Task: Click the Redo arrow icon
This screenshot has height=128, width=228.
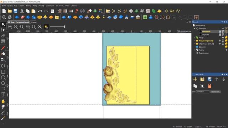Action: click(x=46, y=11)
